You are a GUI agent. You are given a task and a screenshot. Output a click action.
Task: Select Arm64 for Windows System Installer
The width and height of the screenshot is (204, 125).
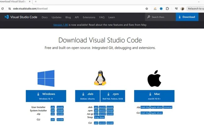point(60,111)
